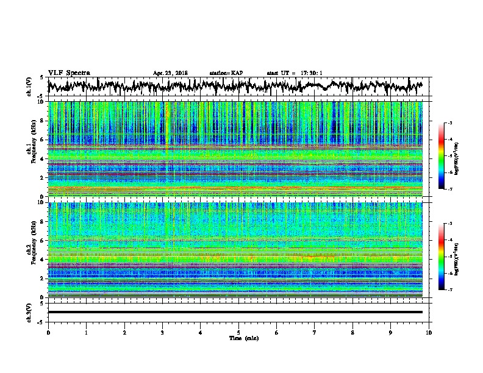Click the 'VLF Spectra' plot title

point(69,73)
